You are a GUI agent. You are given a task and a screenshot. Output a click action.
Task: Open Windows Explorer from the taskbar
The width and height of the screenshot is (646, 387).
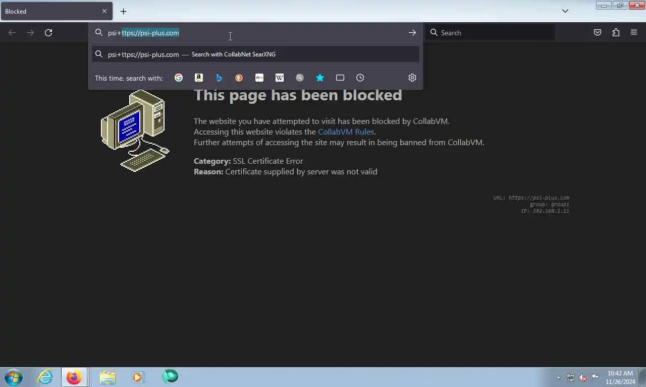(x=107, y=377)
